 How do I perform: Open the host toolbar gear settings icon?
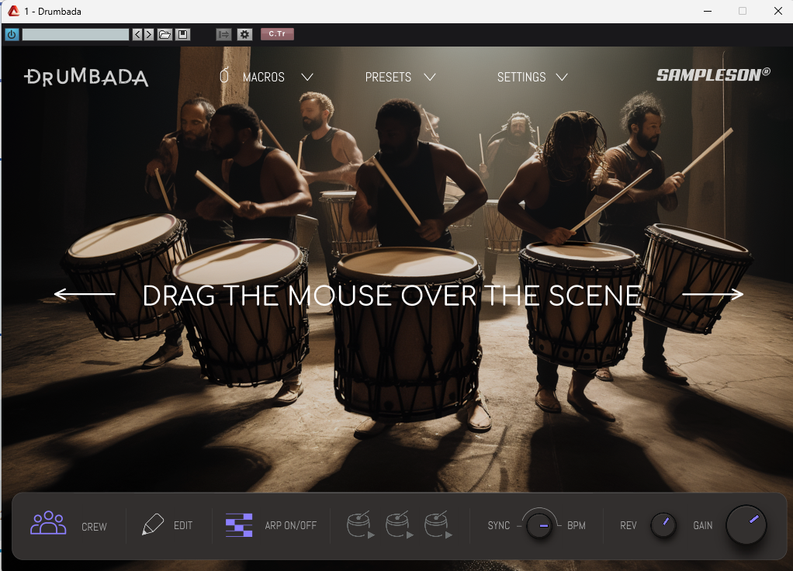pos(244,34)
